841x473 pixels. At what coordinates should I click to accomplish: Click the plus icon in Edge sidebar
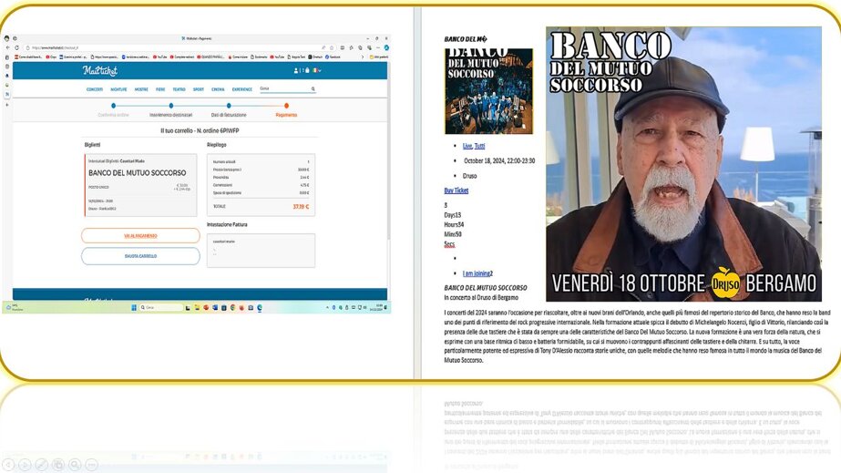[7, 105]
